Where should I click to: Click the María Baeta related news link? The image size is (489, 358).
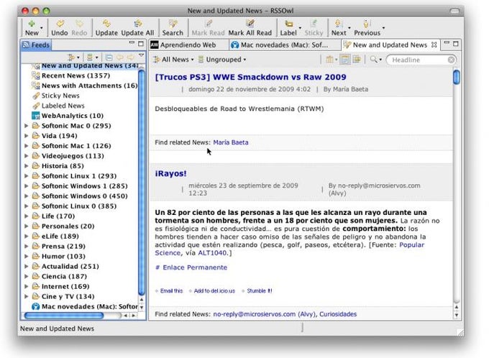click(x=231, y=142)
